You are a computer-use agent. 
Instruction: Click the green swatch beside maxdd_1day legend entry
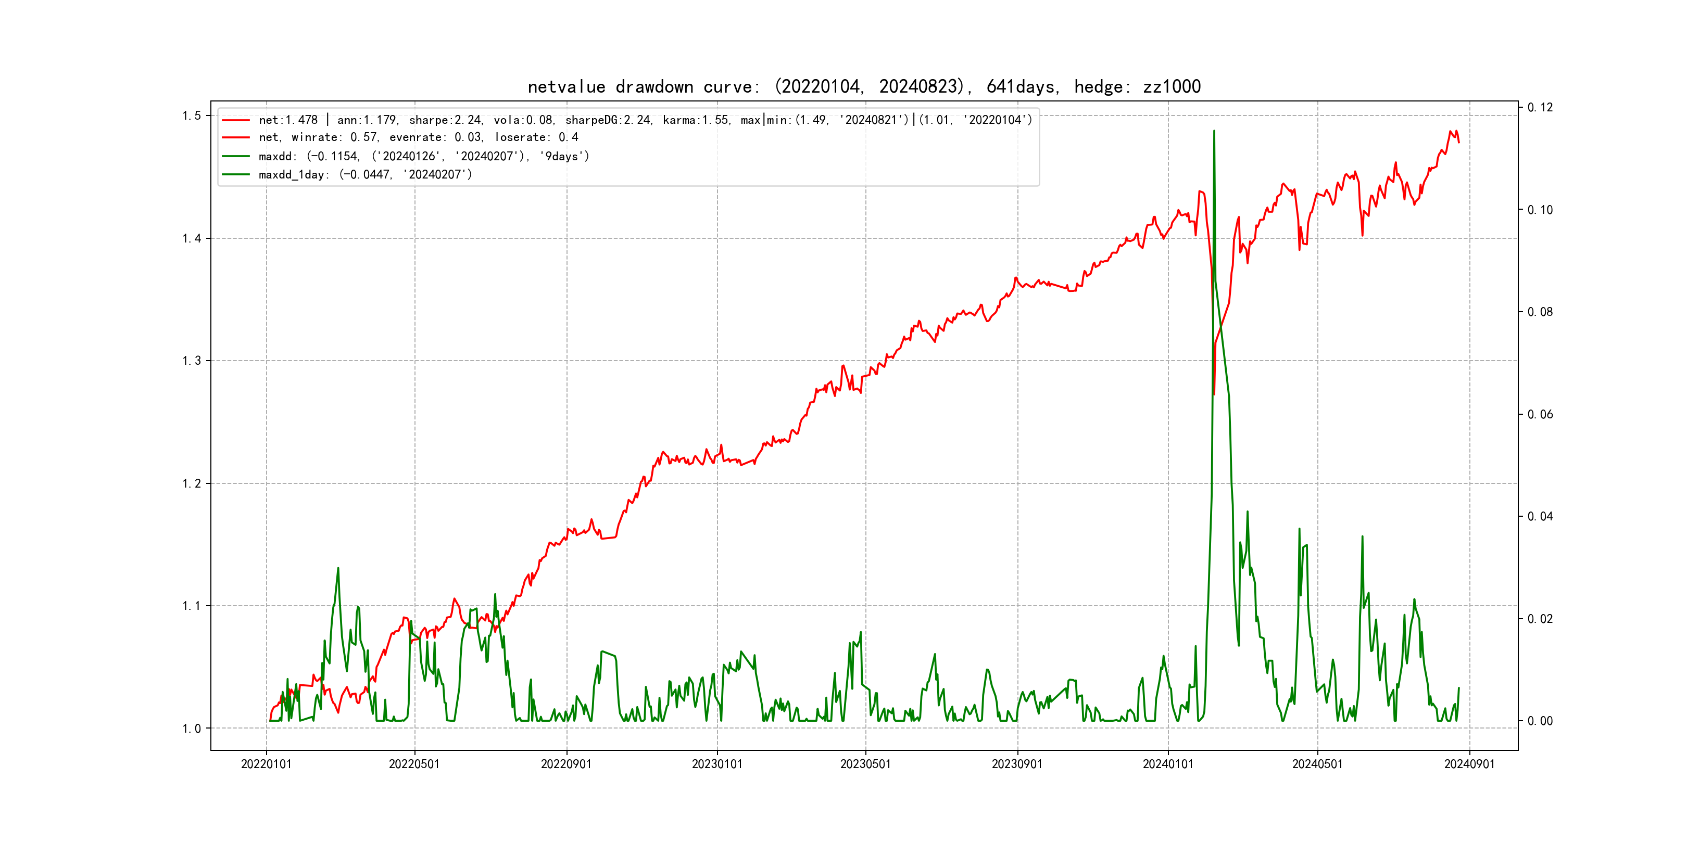(x=236, y=175)
